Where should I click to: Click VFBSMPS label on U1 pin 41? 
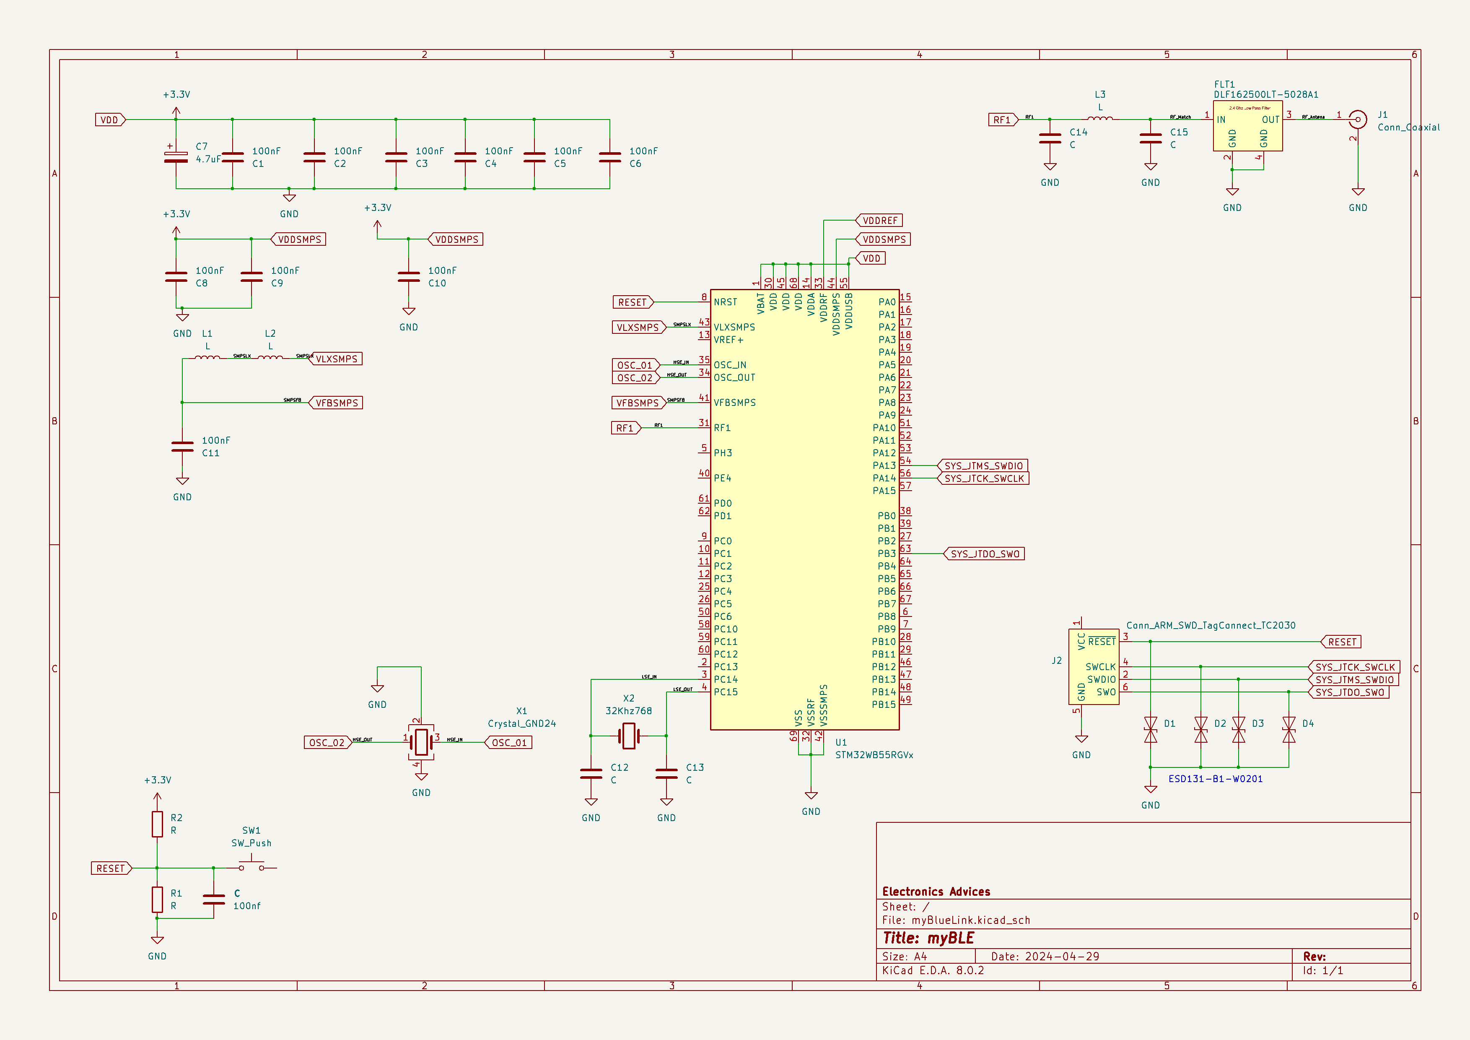click(x=639, y=403)
